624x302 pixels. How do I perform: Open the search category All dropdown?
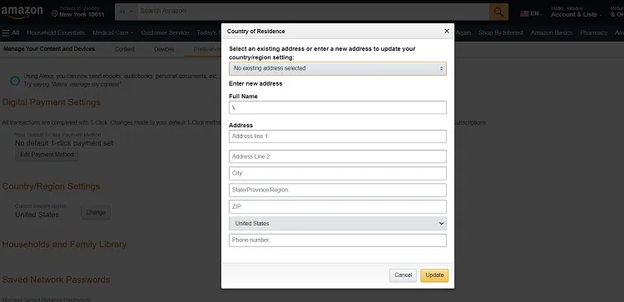coord(126,12)
